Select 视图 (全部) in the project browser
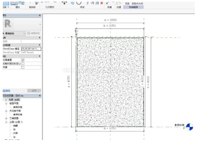 coord(14,100)
